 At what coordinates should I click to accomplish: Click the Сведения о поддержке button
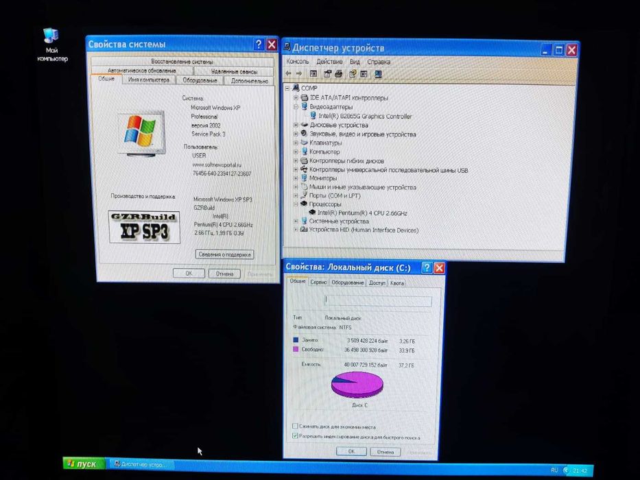(224, 254)
